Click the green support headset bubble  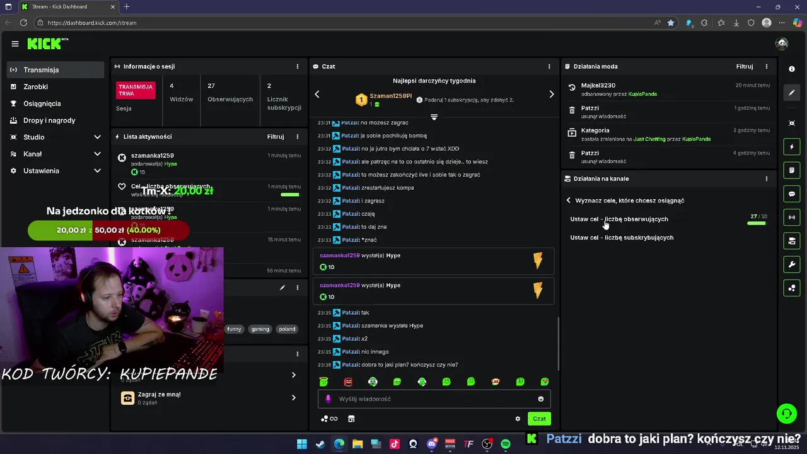coord(786,414)
